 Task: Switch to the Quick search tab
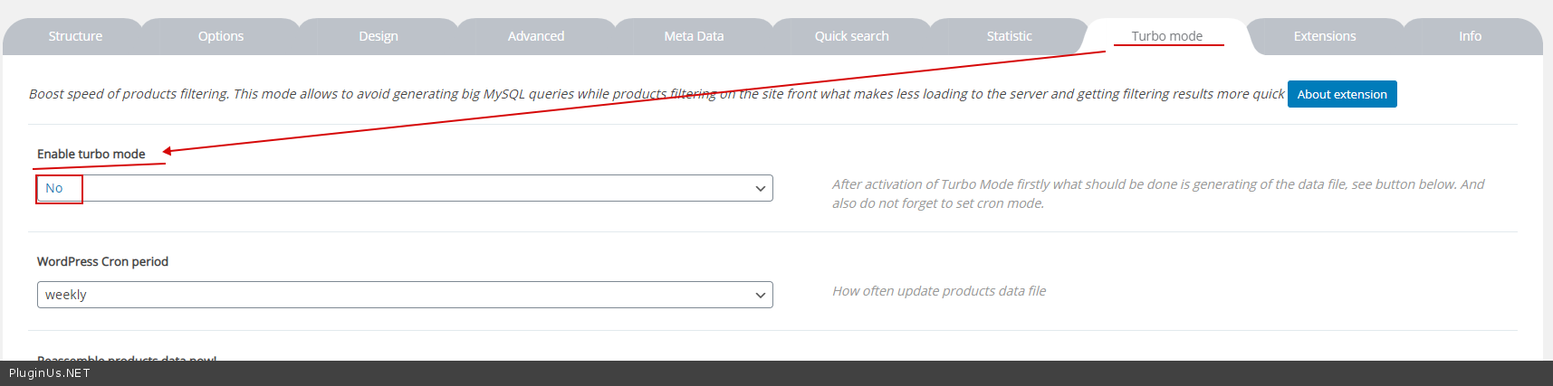pyautogui.click(x=851, y=36)
